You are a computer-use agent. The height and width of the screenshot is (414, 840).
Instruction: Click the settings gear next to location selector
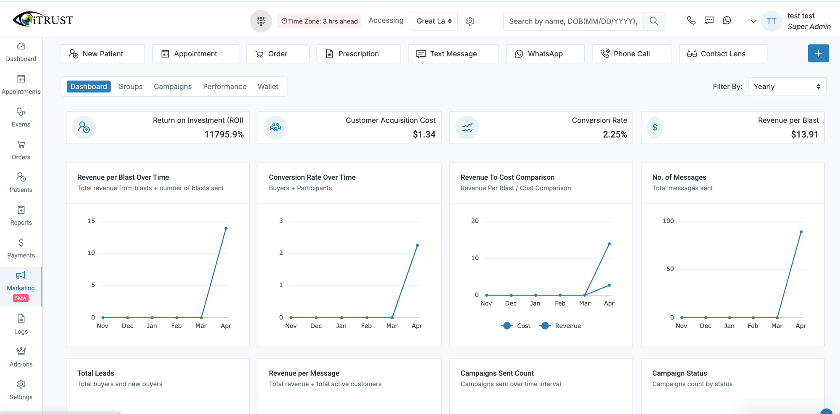click(470, 21)
